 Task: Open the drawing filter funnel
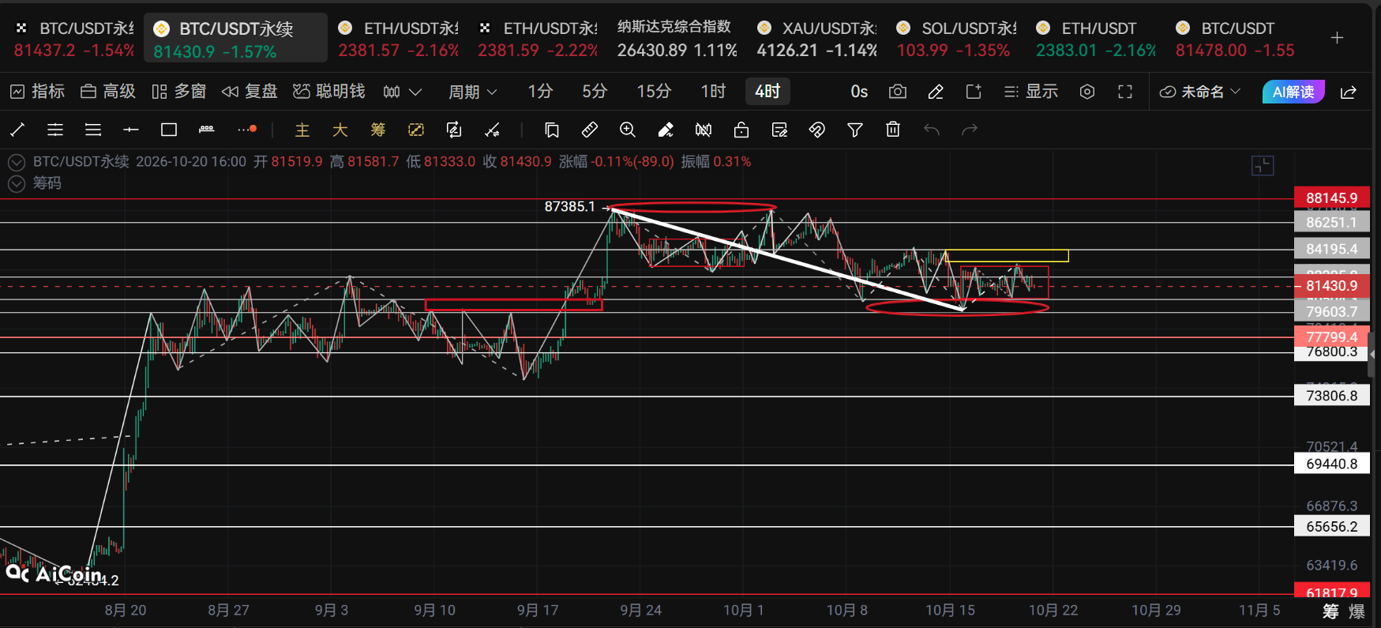855,130
